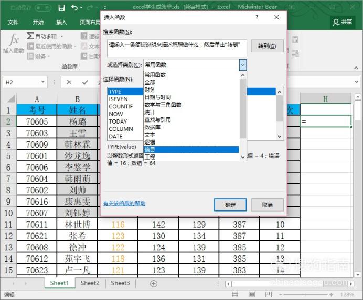Select Lookup and Reference category
Screen dimensions: 363x300
click(x=191, y=119)
